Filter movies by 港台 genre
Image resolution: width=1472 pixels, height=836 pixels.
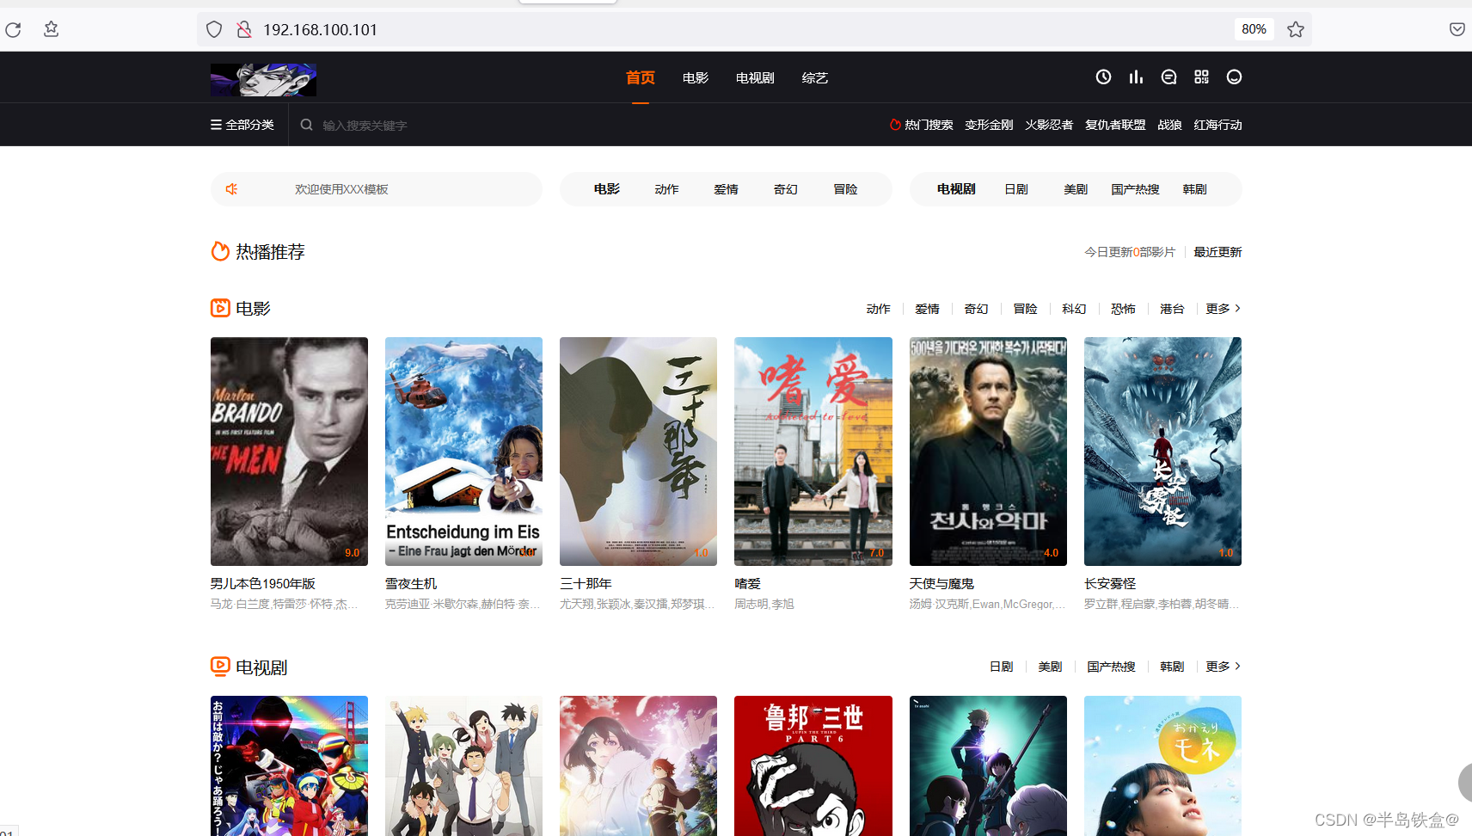coord(1172,309)
